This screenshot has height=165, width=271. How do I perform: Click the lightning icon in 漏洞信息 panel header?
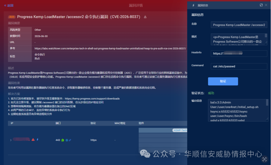pyautogui.click(x=193, y=5)
